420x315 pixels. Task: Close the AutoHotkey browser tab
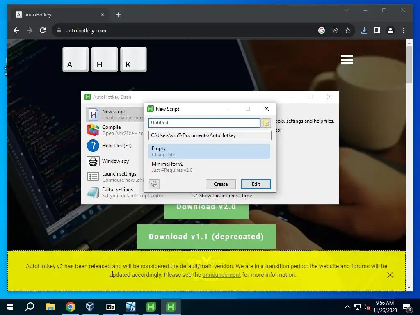pyautogui.click(x=102, y=15)
